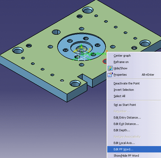This screenshot has width=161, height=158.
Task: Set as Start Point menu option
Action: pyautogui.click(x=125, y=105)
